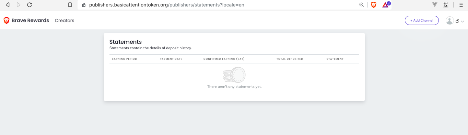468x135 pixels.
Task: Click the zoom-out magnifier in address bar
Action: (362, 5)
